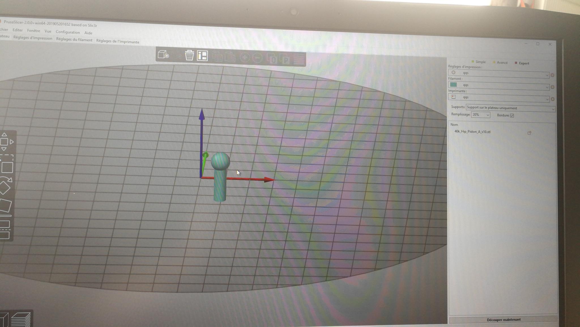The image size is (580, 327).
Task: Click the Découper maintenant button
Action: pos(503,319)
